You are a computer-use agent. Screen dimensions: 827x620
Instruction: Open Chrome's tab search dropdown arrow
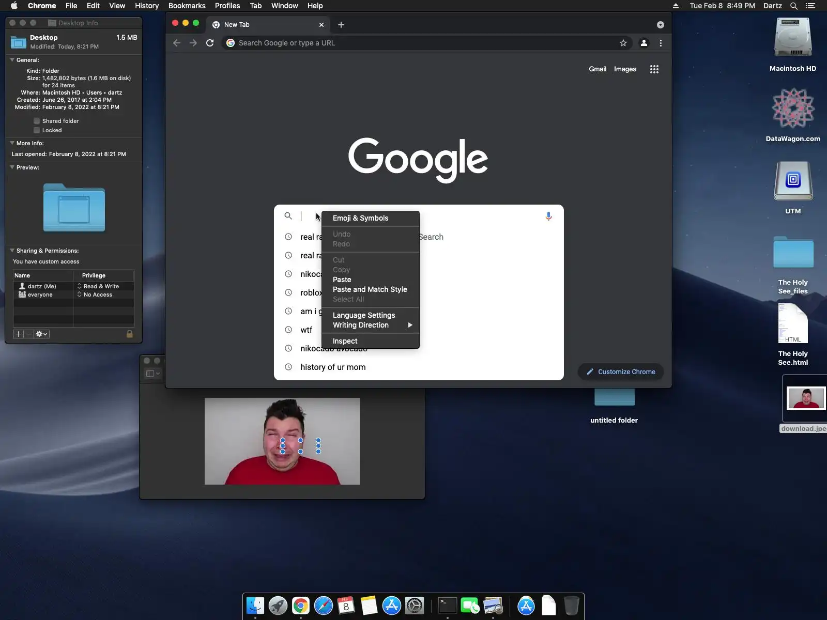click(661, 25)
